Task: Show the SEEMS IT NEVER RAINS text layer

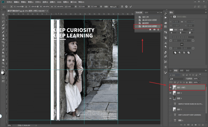Action: [x=171, y=104]
